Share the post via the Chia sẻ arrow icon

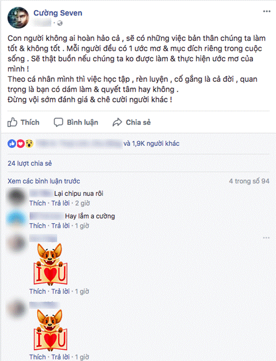tap(117, 122)
